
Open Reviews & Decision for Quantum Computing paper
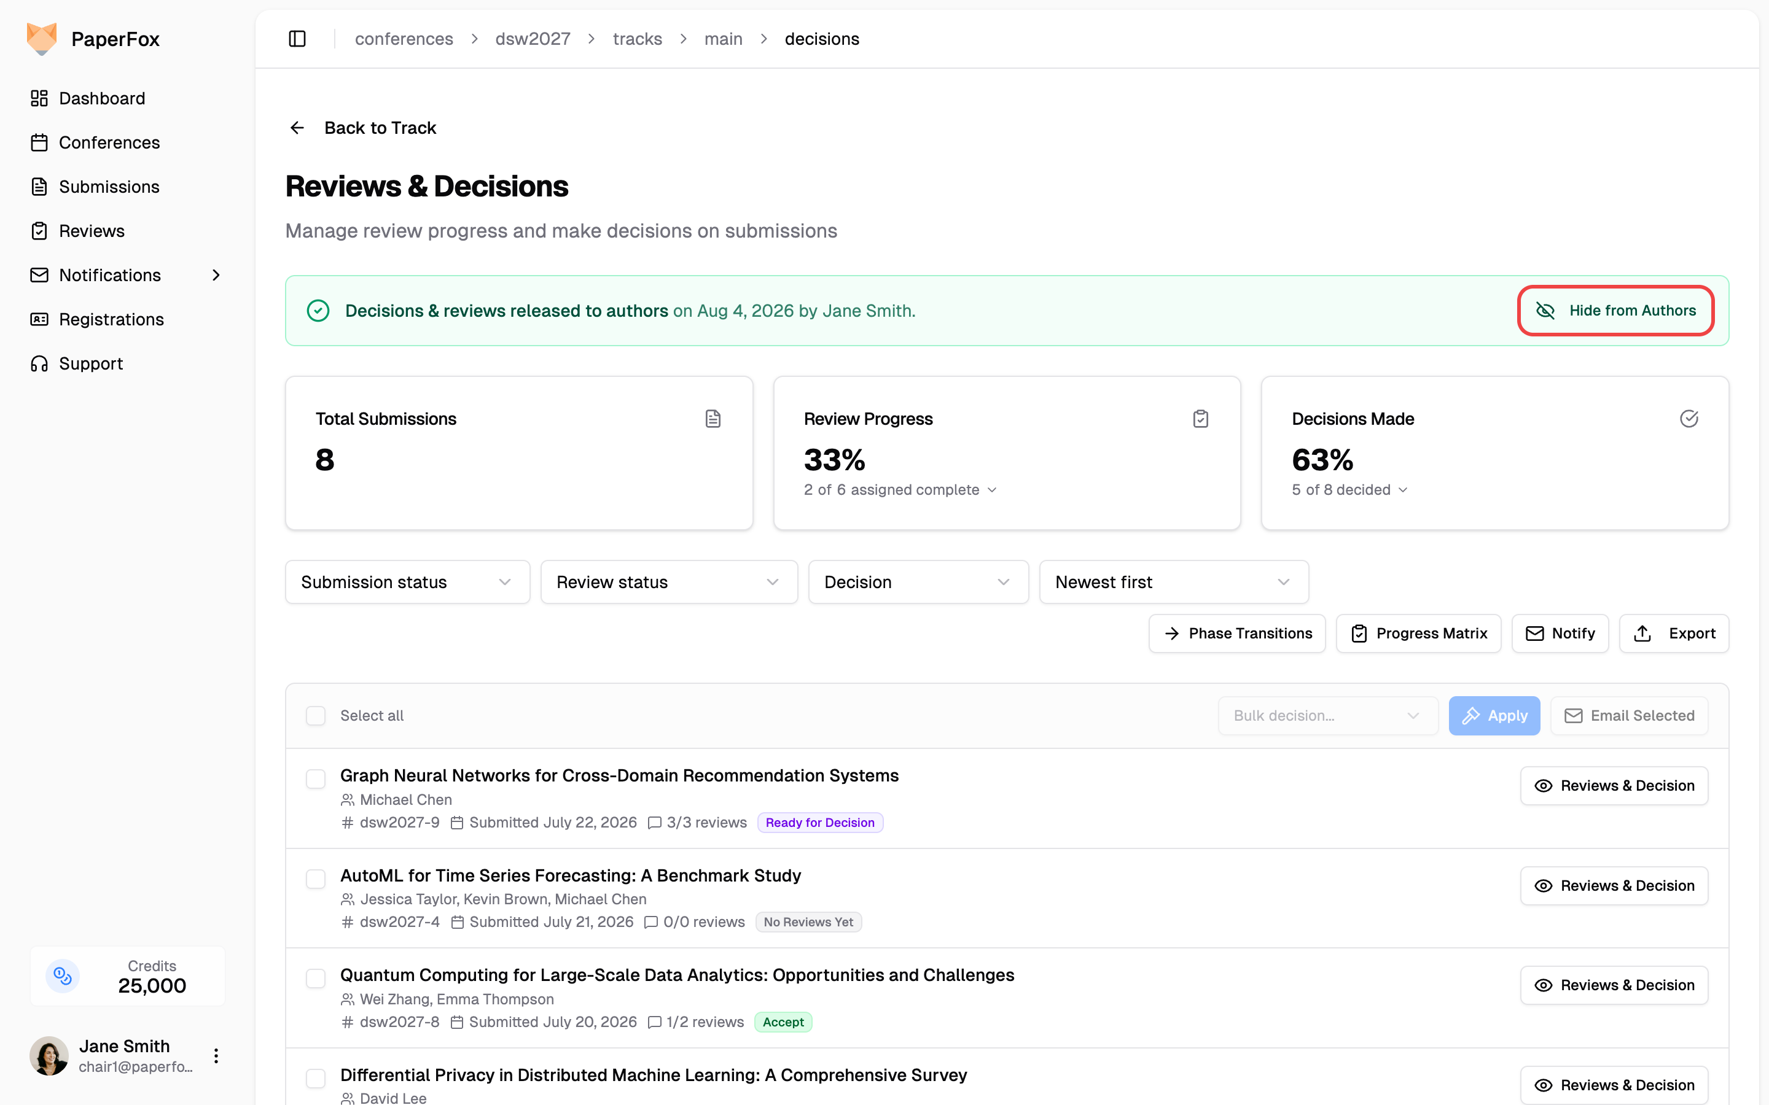point(1614,985)
